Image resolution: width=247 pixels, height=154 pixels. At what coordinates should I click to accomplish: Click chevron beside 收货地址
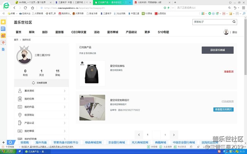pos(65,115)
